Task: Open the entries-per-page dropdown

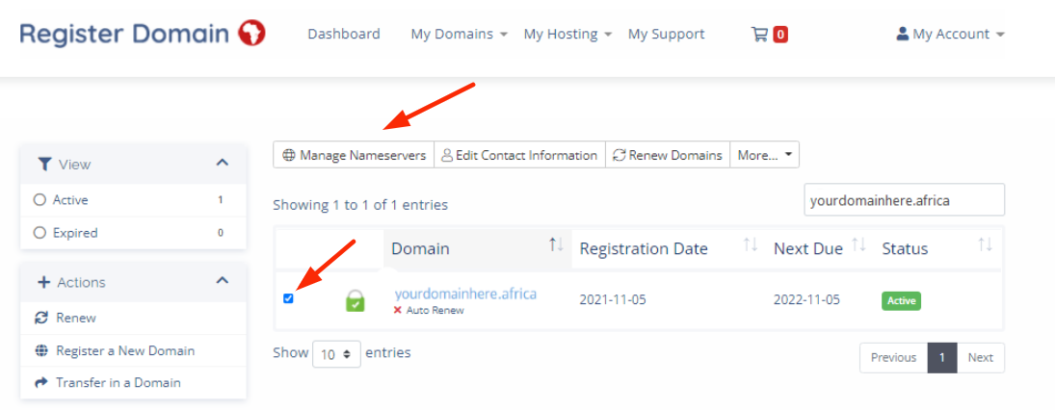Action: point(336,354)
